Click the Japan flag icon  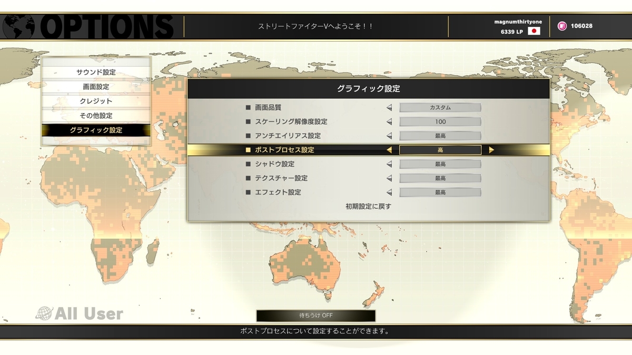(534, 31)
